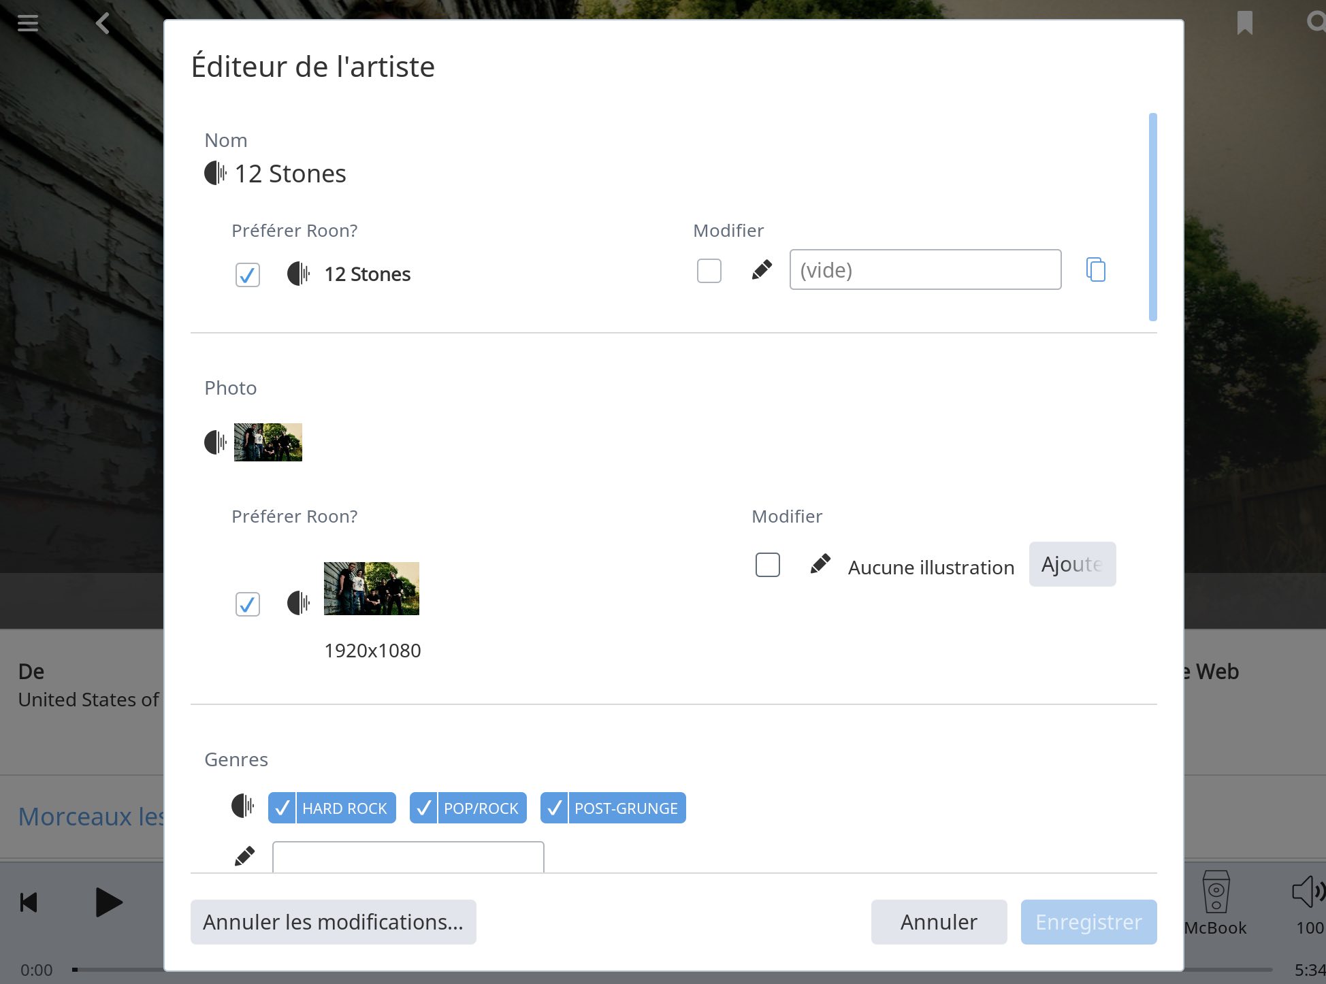Click the Aucune illustration text
This screenshot has height=984, width=1326.
coord(931,568)
